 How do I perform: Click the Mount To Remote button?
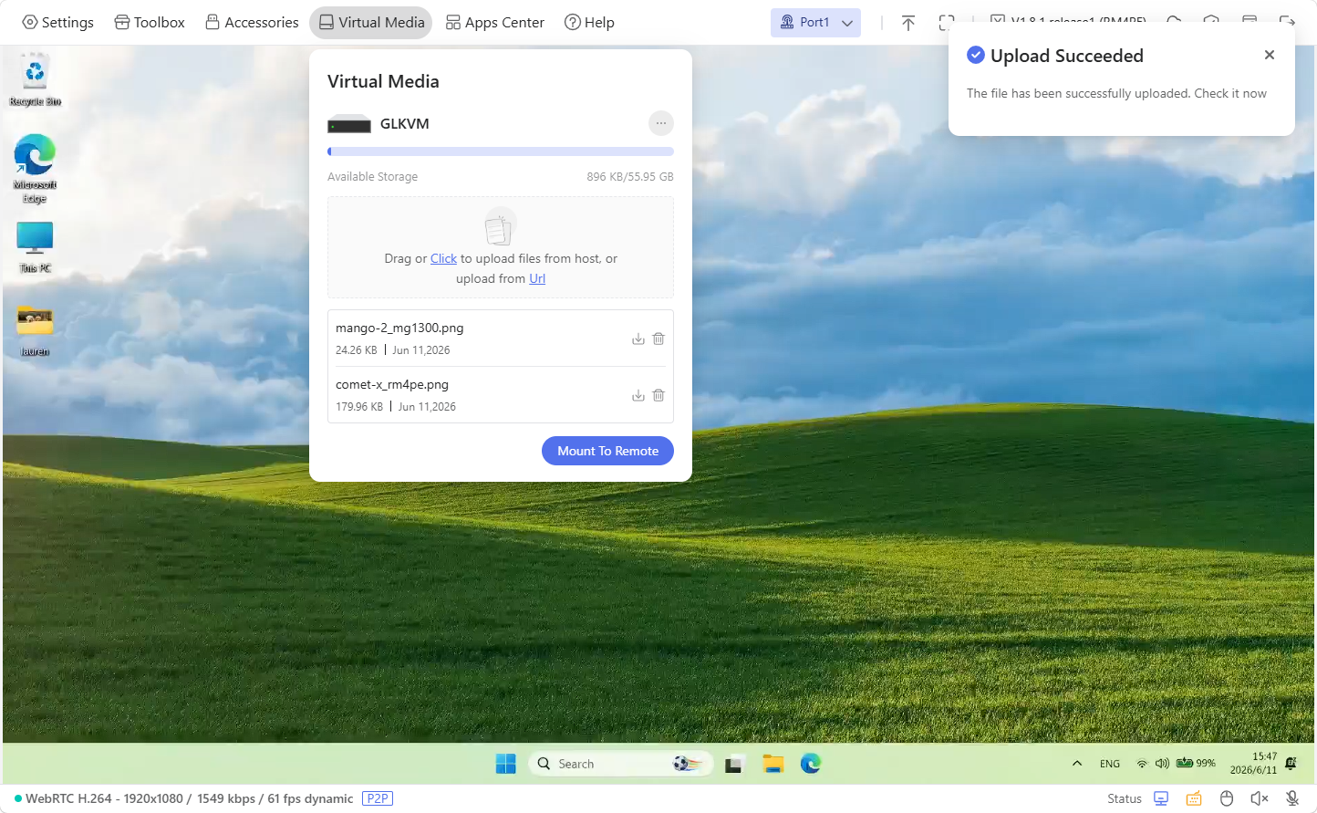(607, 451)
